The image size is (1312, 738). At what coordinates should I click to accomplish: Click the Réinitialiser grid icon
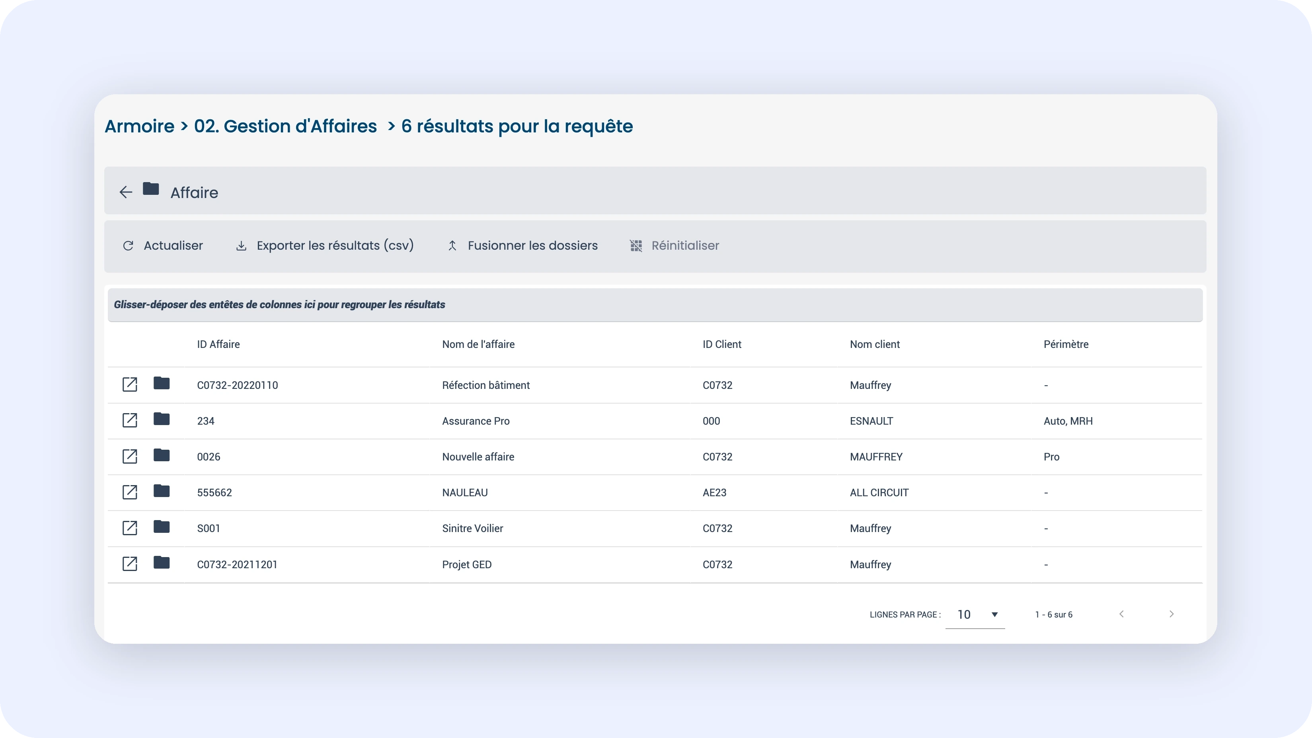636,246
